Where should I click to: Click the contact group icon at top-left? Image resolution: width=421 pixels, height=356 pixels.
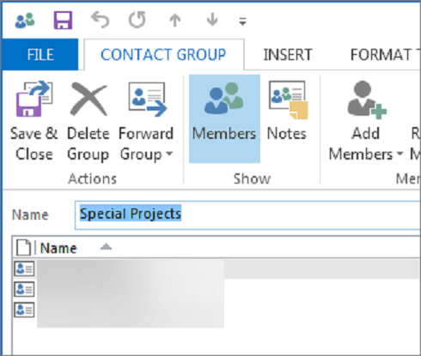pyautogui.click(x=25, y=21)
